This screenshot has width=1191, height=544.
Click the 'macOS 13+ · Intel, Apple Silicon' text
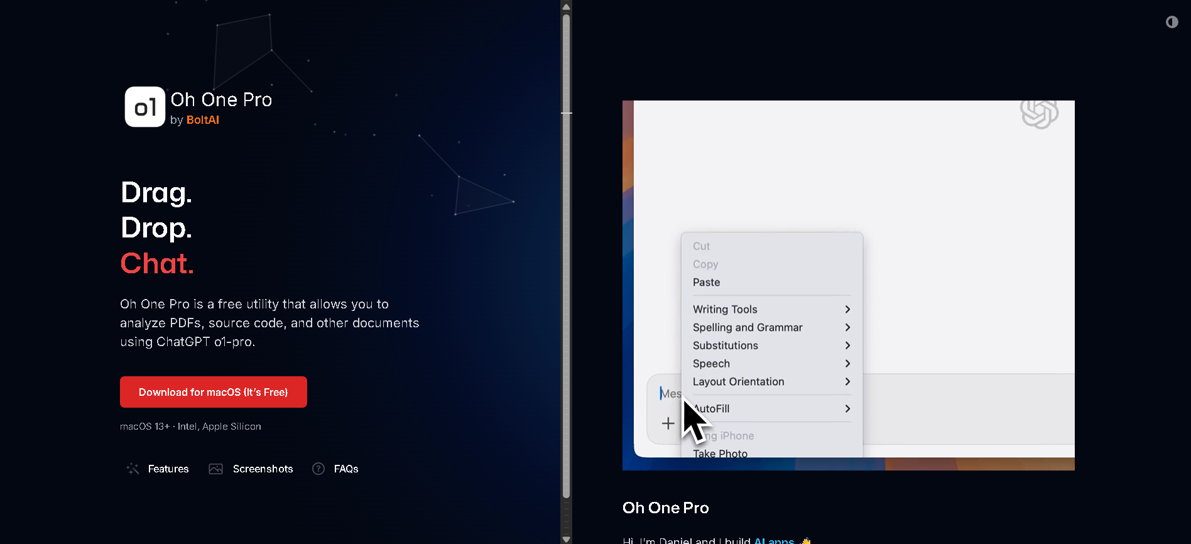(x=190, y=427)
